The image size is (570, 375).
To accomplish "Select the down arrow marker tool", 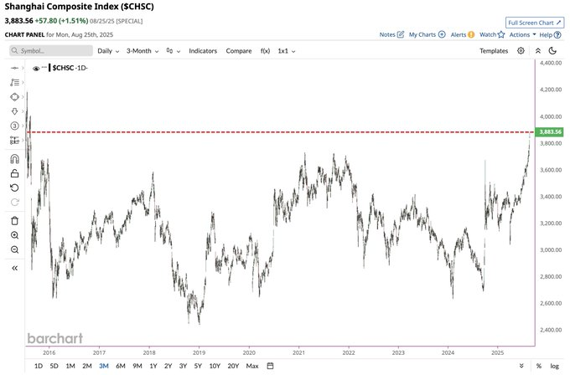I will pos(14,111).
